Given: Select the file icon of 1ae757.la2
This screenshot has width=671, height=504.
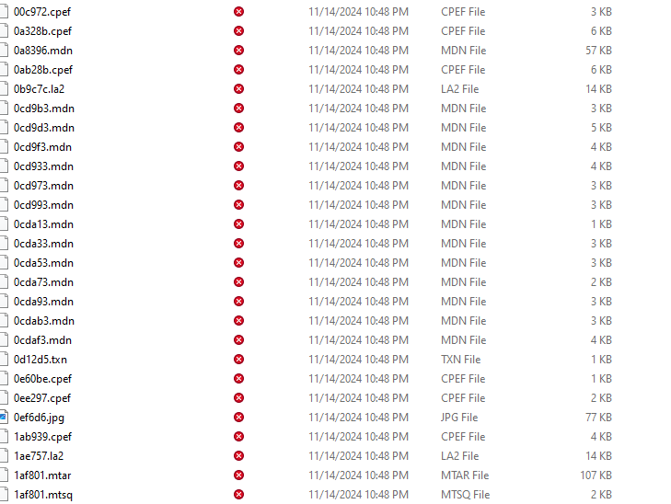Looking at the screenshot, I should click(x=4, y=456).
